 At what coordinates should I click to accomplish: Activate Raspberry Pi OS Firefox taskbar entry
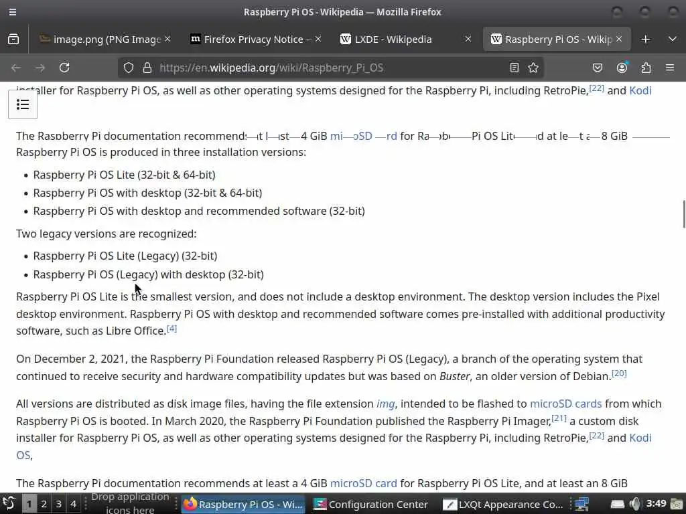pyautogui.click(x=243, y=504)
